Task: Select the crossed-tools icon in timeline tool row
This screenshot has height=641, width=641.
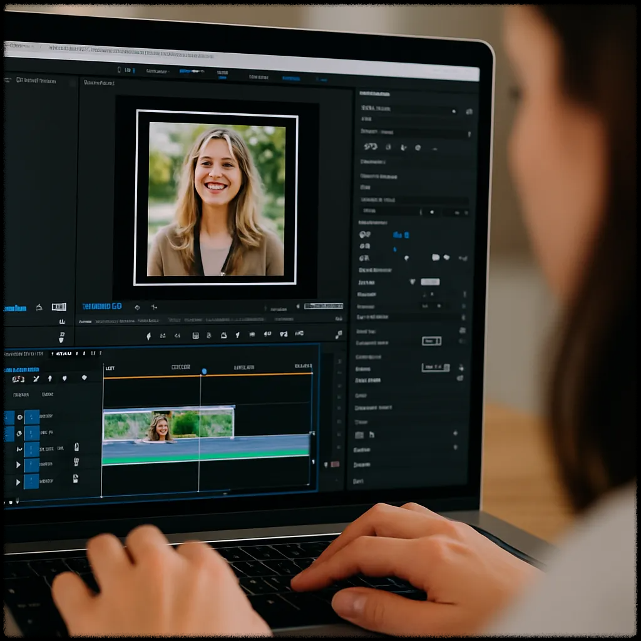Action: [36, 379]
